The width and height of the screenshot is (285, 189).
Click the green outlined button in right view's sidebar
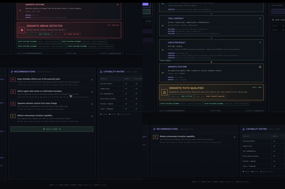tap(146, 12)
